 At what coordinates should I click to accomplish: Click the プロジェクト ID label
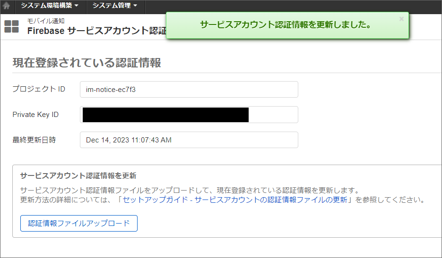pyautogui.click(x=39, y=89)
